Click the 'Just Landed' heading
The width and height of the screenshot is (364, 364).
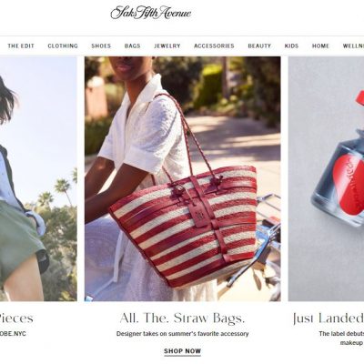[329, 318]
